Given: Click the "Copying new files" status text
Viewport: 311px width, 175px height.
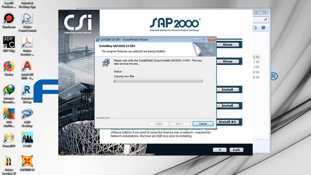Looking at the screenshot, I should tap(124, 76).
